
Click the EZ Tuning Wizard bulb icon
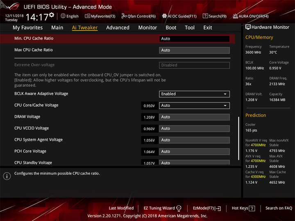[x=179, y=208]
